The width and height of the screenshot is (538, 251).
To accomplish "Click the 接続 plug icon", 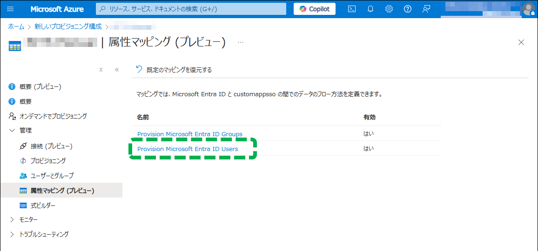I will (x=23, y=146).
